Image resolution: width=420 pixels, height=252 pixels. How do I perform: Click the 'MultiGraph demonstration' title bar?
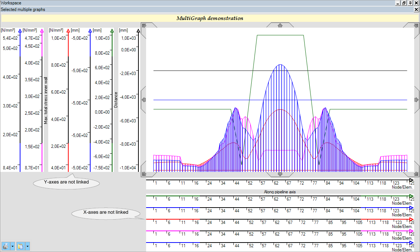point(210,18)
